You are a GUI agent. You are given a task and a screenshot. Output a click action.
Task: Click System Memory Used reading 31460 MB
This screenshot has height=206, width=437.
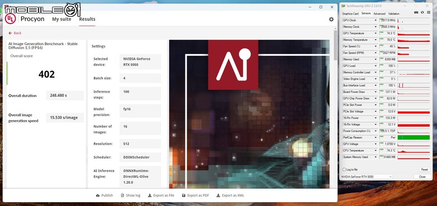coord(387,157)
